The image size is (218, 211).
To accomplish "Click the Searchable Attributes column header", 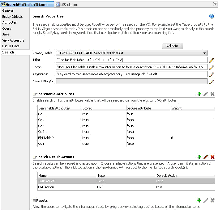I will [x=60, y=108].
